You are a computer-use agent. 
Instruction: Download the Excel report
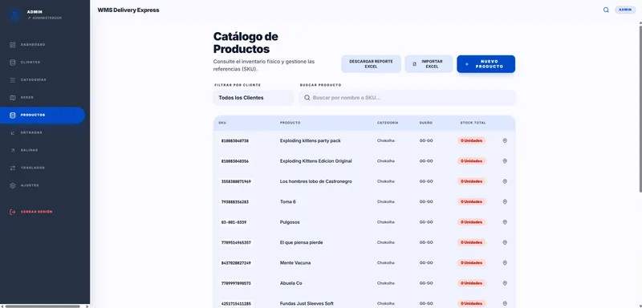(x=371, y=64)
